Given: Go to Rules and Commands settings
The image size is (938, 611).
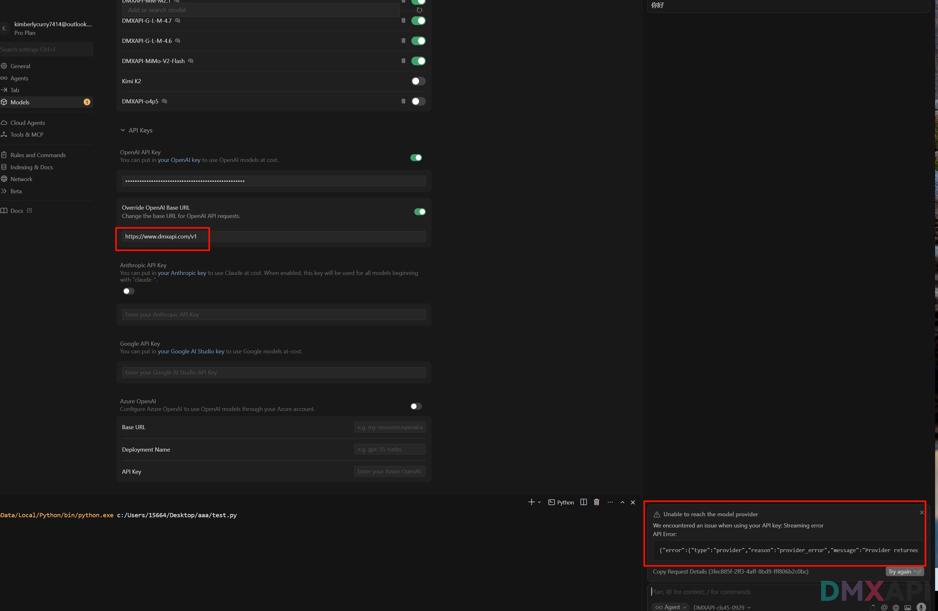Looking at the screenshot, I should 38,155.
